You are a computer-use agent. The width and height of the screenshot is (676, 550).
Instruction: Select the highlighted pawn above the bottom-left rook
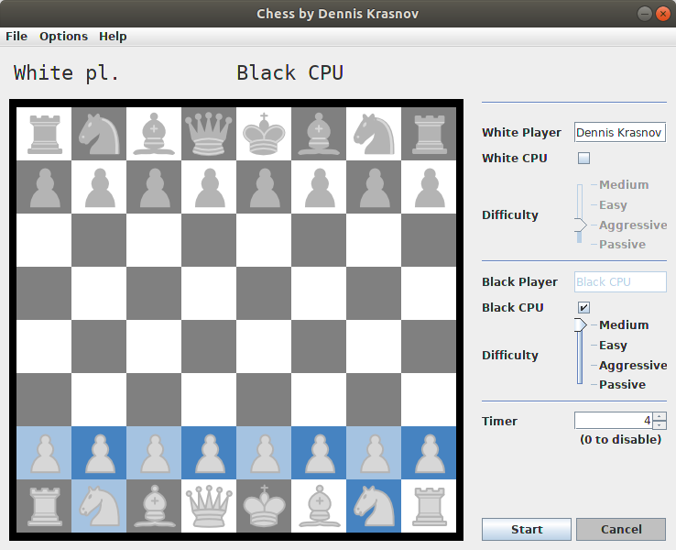[44, 454]
